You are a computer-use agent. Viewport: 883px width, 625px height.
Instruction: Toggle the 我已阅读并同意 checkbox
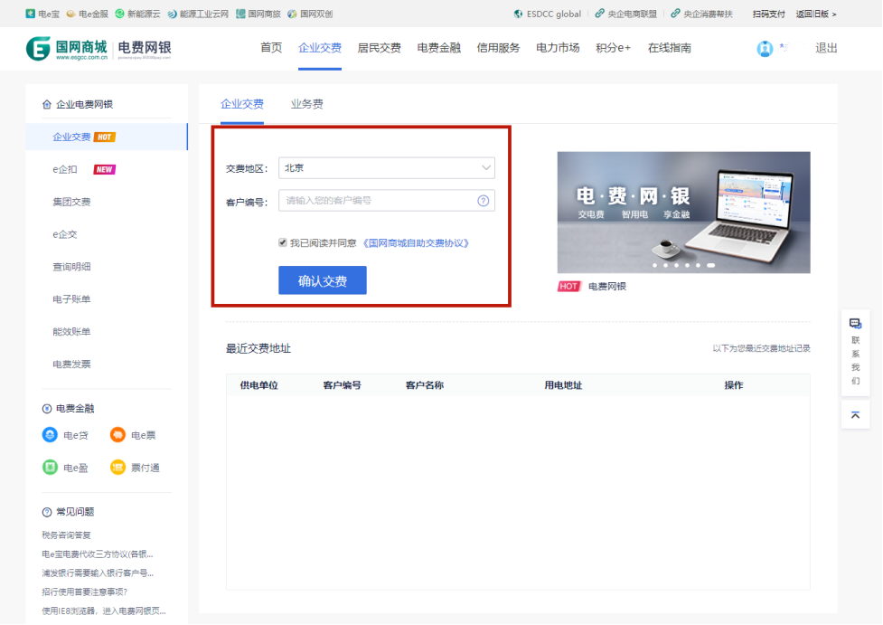click(283, 243)
